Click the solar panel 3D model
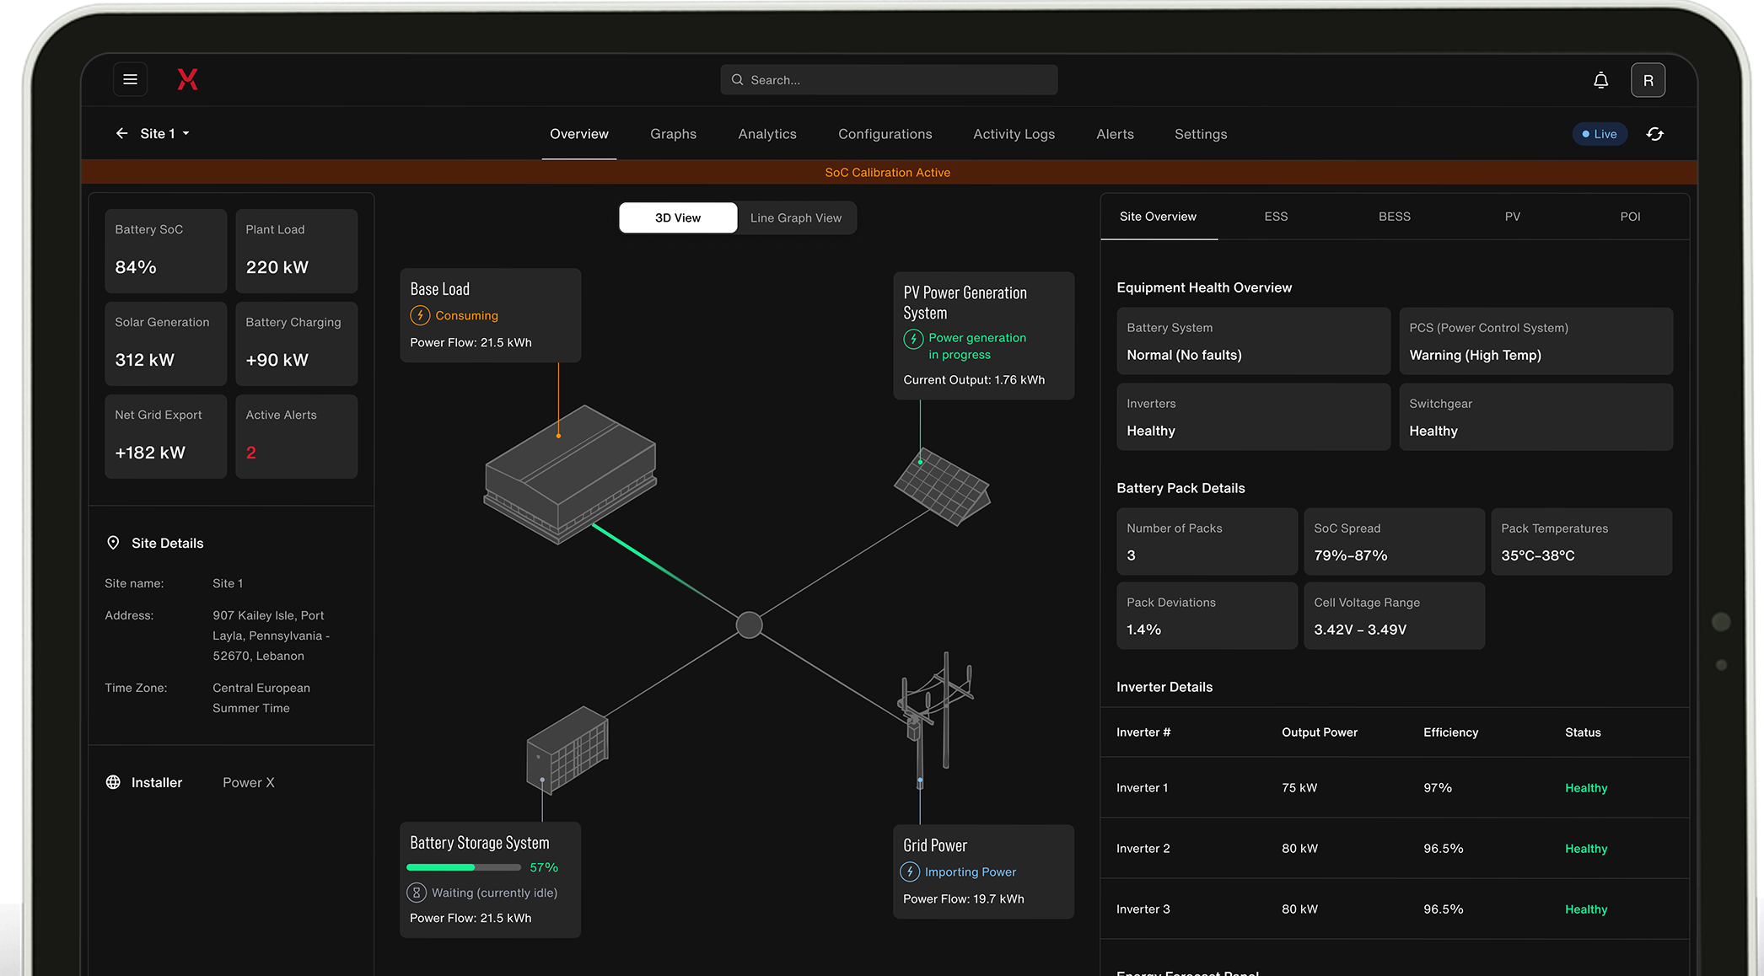This screenshot has width=1764, height=976. point(942,486)
